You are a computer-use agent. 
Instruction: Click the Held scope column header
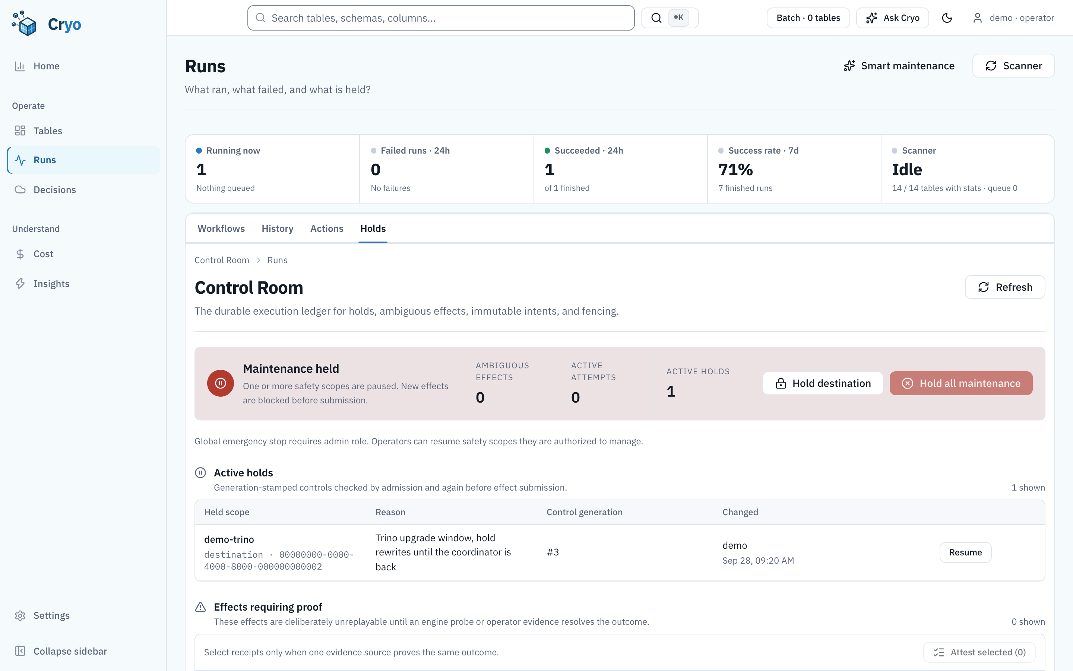227,512
